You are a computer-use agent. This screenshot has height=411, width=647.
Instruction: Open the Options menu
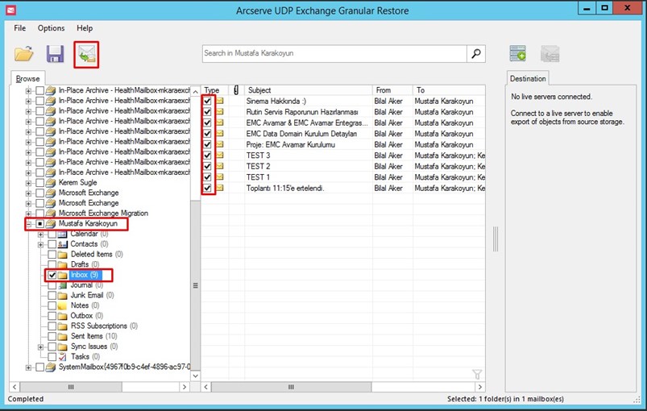point(52,28)
